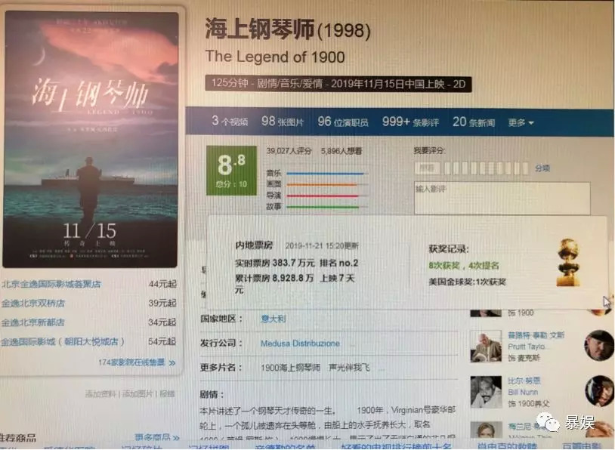Open The Legend of 1900 movie poster

point(91,139)
